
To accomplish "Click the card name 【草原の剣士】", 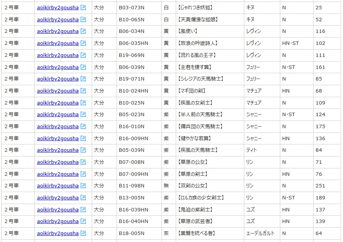I will pos(193,174).
